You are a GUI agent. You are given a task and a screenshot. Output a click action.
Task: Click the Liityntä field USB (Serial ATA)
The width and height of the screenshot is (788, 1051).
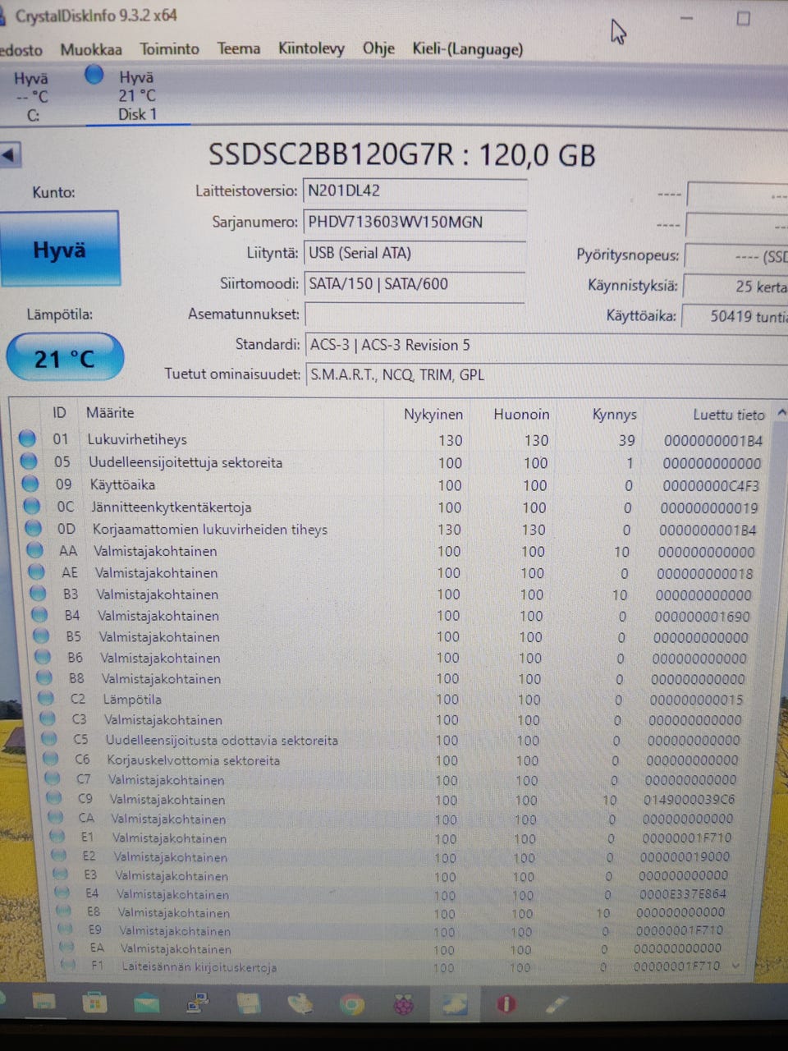415,254
